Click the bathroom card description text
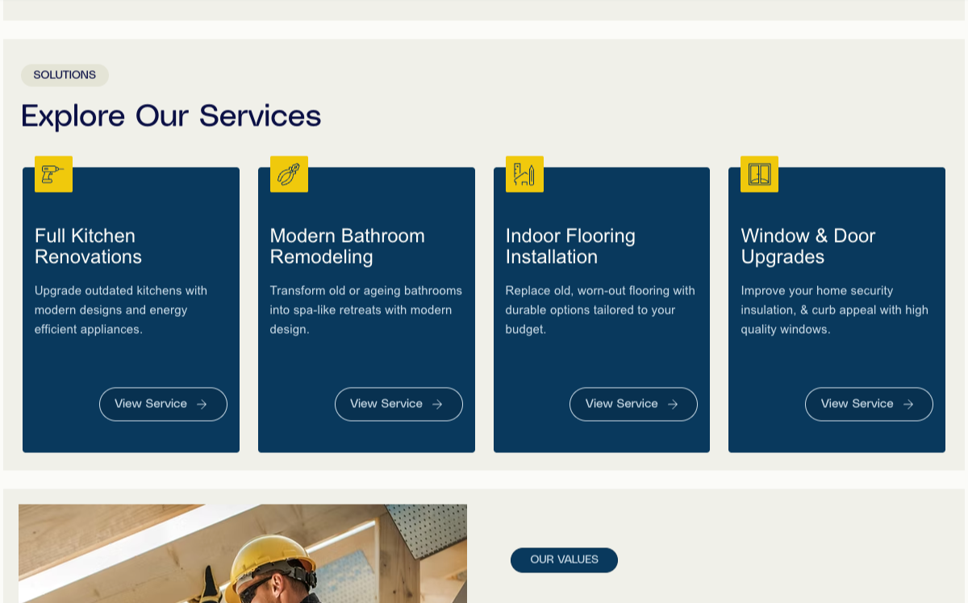The width and height of the screenshot is (968, 603). coord(365,310)
